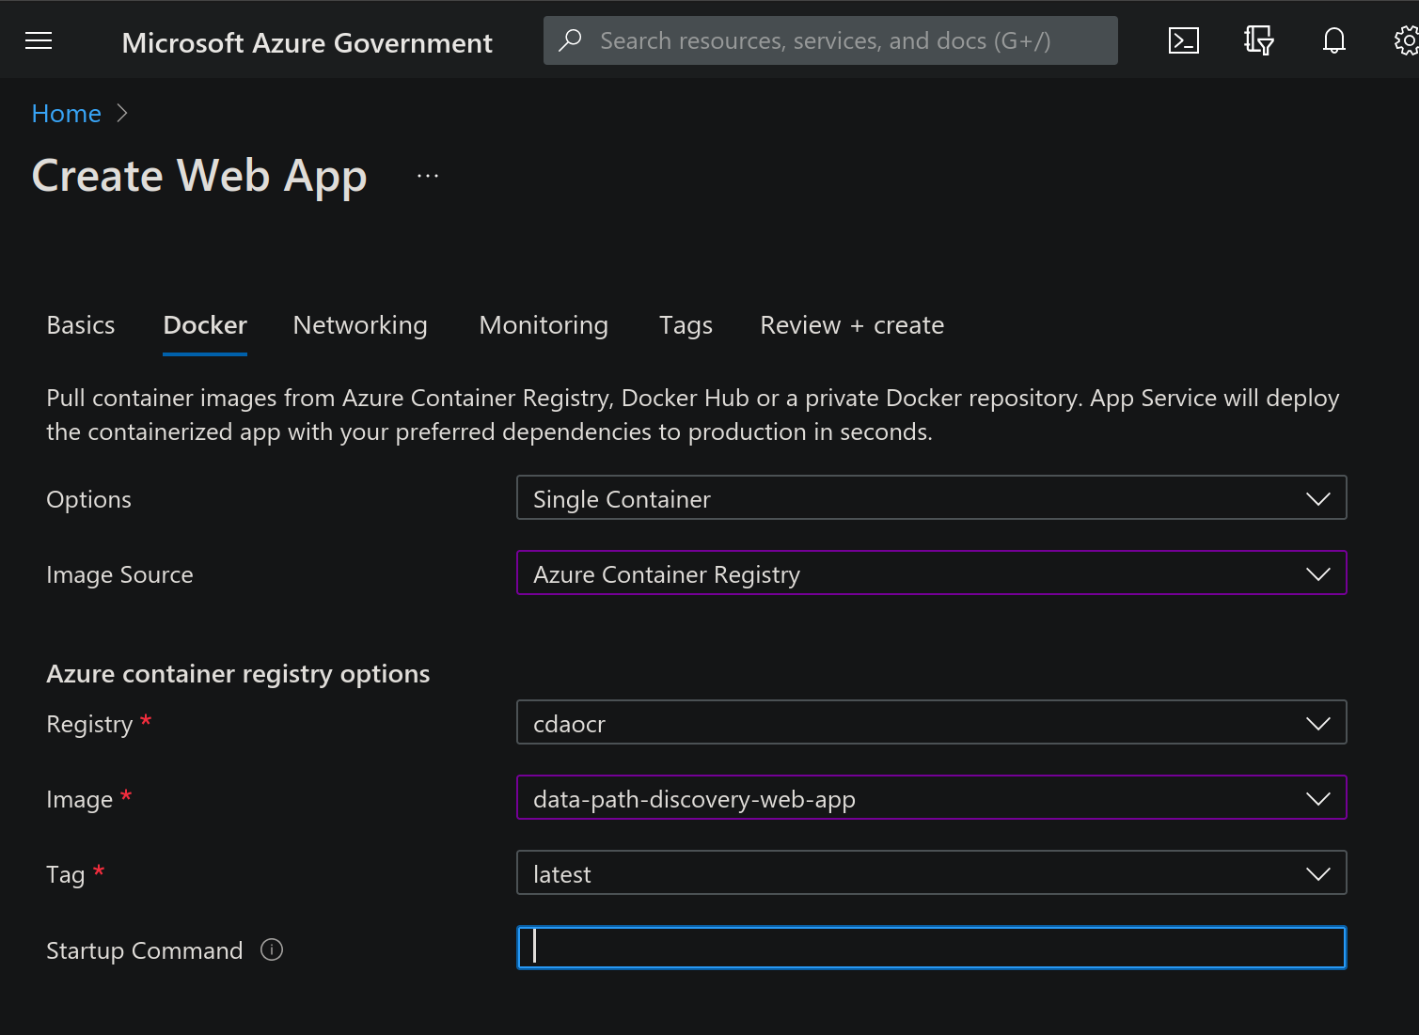Click the Options field label
Image resolution: width=1419 pixels, height=1035 pixels.
(x=88, y=499)
